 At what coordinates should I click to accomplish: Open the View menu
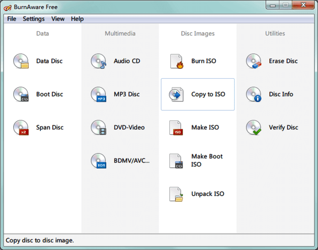(58, 19)
